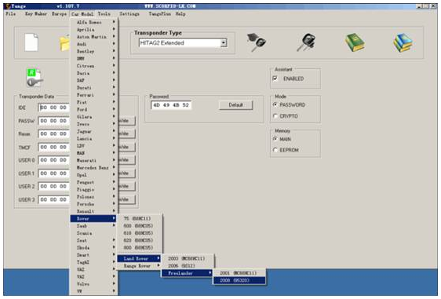This screenshot has height=299, width=441.
Task: Open the single green book icon
Action: click(x=355, y=42)
